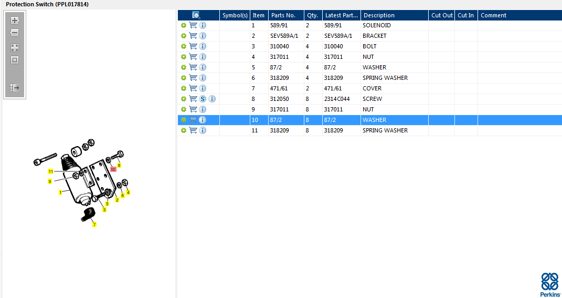
Task: Show info for the BRACKET part
Action: [203, 36]
